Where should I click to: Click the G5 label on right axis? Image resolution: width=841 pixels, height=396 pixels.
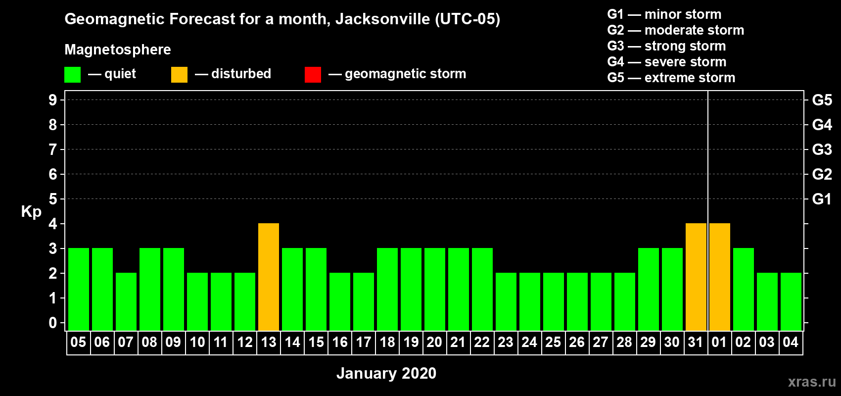pyautogui.click(x=822, y=100)
